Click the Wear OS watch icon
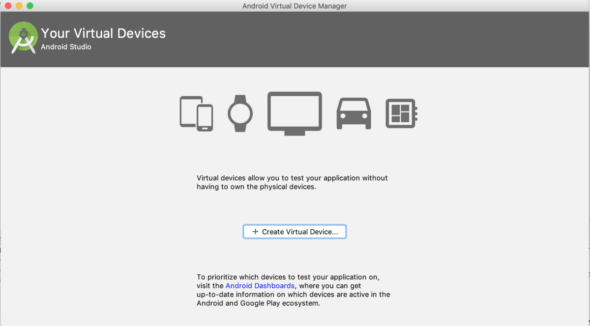Screen dimensions: 590x326 pos(240,113)
